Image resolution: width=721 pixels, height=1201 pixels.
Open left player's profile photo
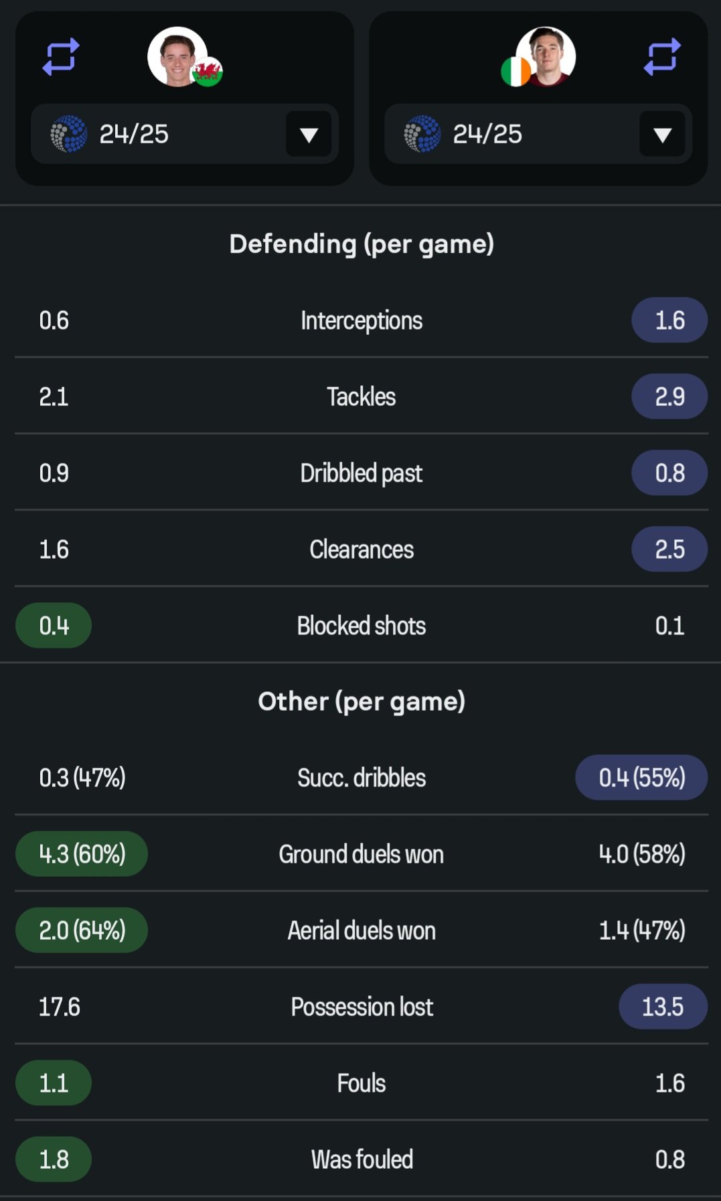coord(177,56)
